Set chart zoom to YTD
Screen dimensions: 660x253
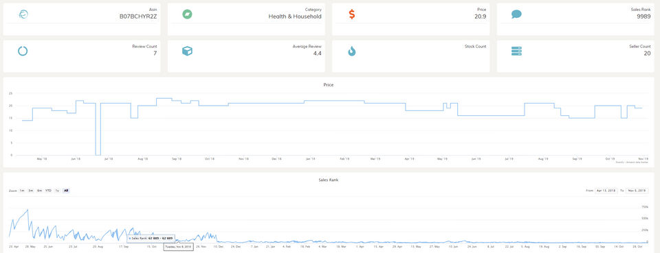[x=48, y=191]
